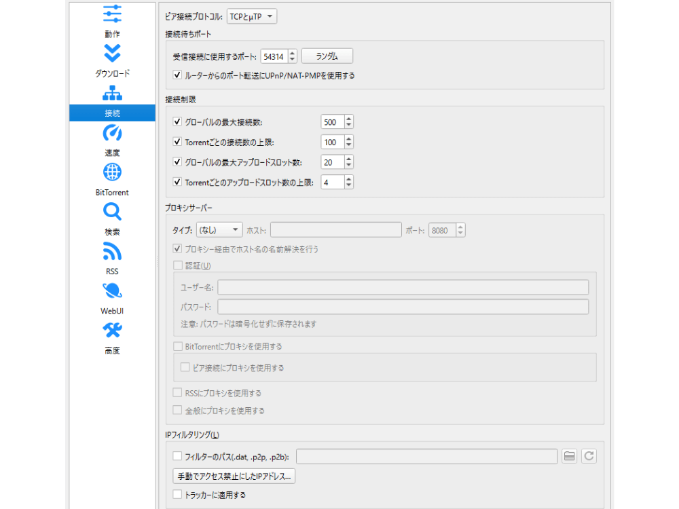Screen dimensions: 679x509
Task: Open the WebUI planet icon
Action: 112,292
